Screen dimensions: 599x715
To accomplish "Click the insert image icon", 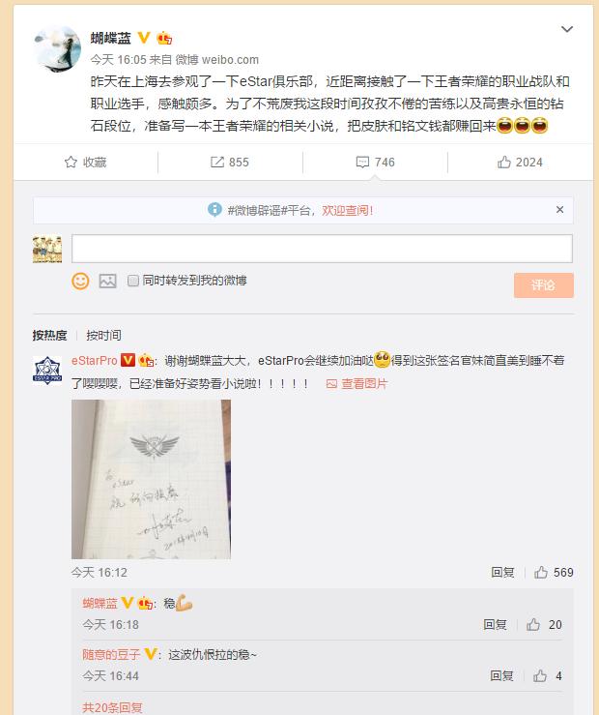I will point(107,281).
